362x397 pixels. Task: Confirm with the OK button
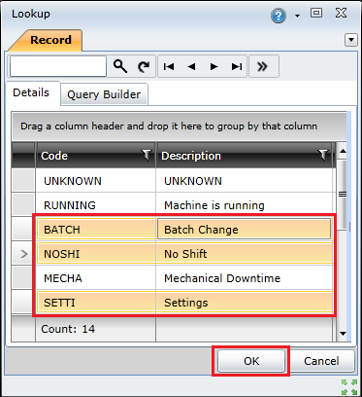click(x=251, y=361)
